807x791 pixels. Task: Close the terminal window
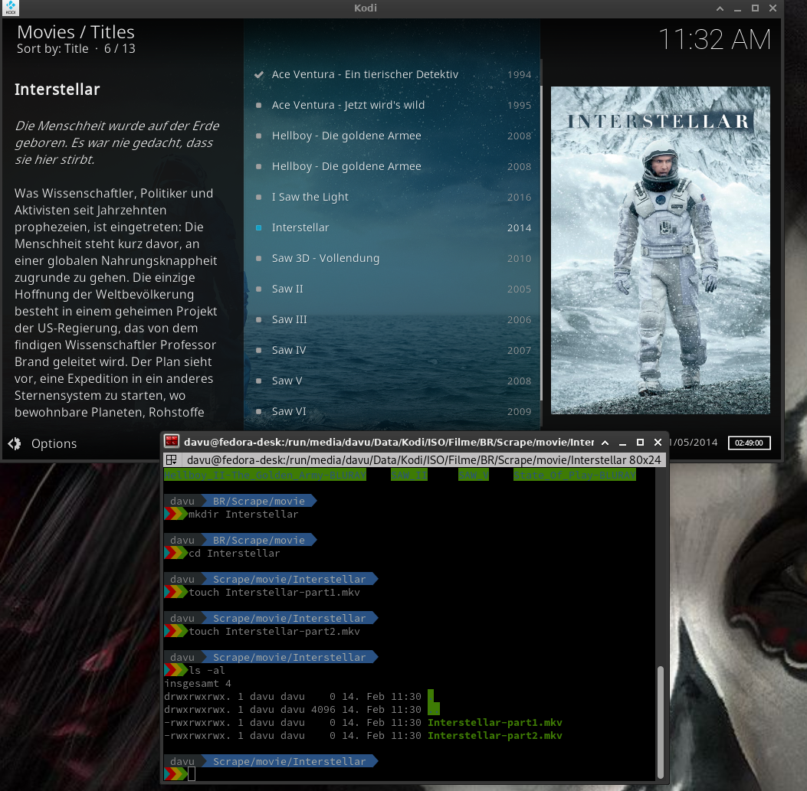tap(658, 443)
